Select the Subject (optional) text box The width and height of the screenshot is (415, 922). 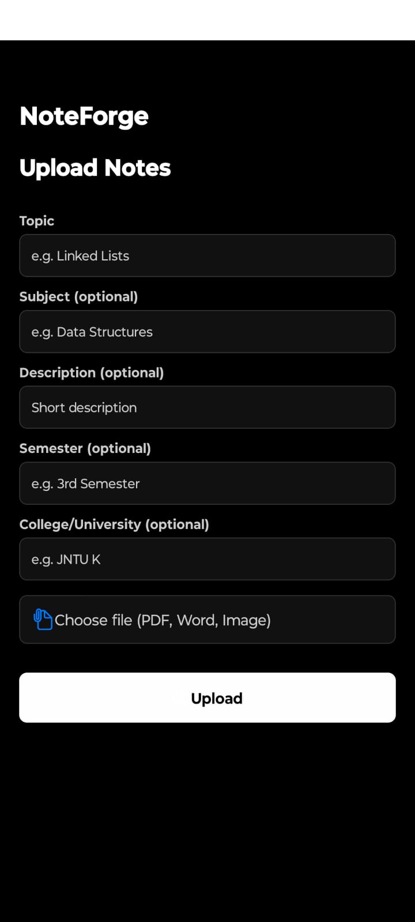[207, 332]
